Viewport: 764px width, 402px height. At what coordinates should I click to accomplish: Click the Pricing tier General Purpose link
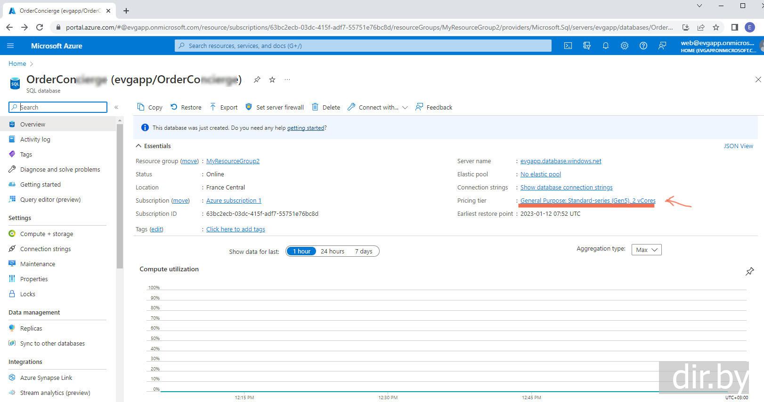587,200
